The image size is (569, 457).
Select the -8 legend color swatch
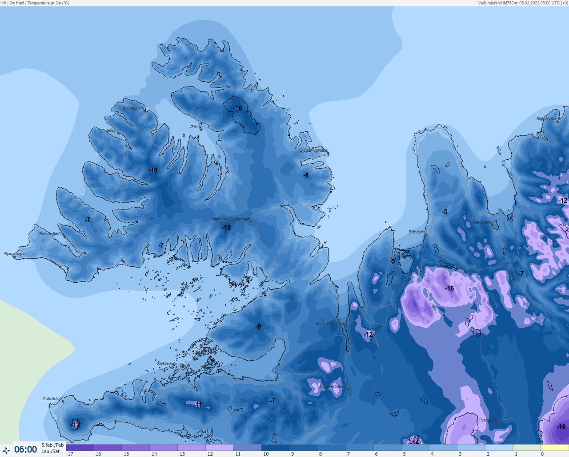coord(331,448)
